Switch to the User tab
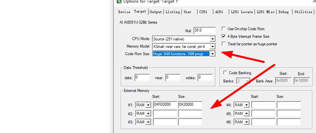This screenshot has height=133, width=316. pos(187,12)
